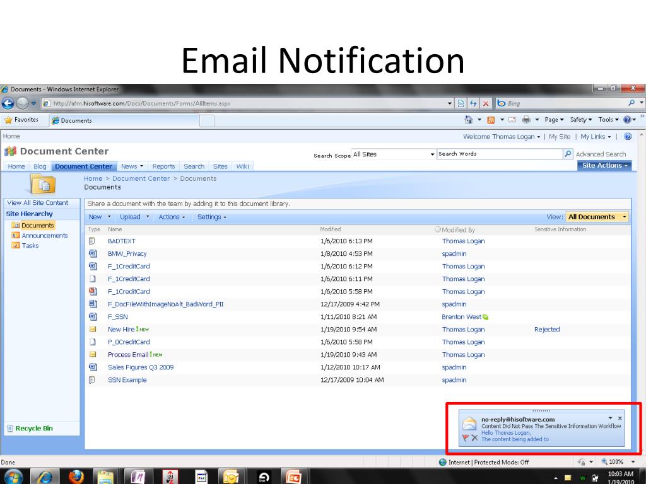Click the SharePoint help icon near My Links
Viewport: 646px width, 484px height.
(627, 137)
